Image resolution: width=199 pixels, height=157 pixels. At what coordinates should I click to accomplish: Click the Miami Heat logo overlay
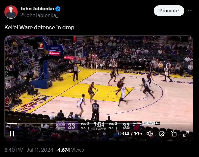(x=137, y=126)
